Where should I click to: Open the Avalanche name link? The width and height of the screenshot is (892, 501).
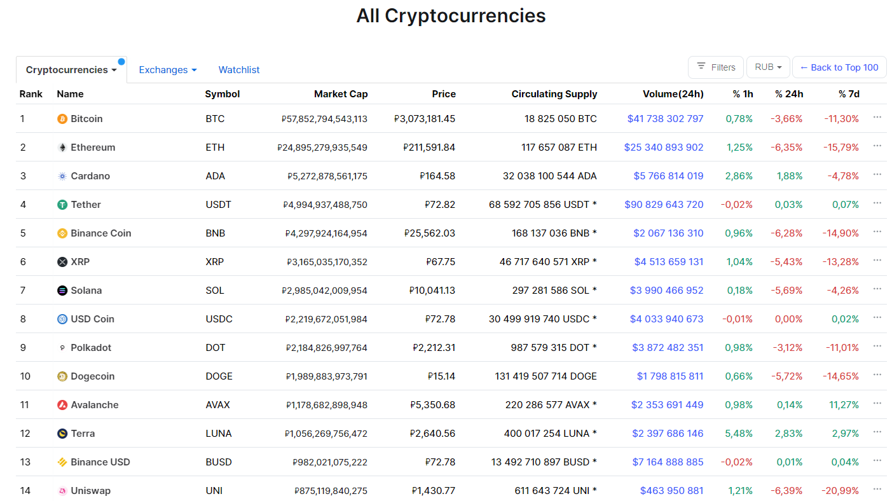click(95, 405)
